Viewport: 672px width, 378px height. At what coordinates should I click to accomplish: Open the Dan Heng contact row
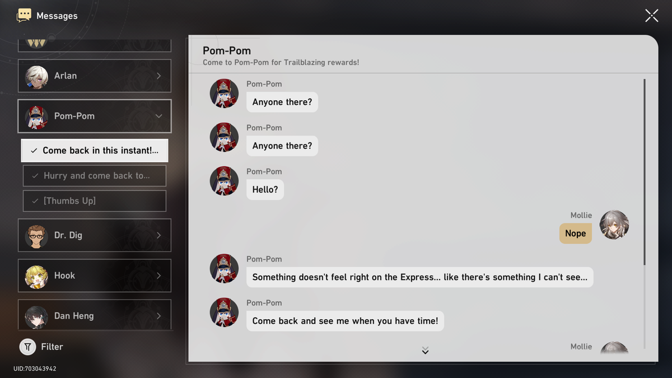(95, 315)
